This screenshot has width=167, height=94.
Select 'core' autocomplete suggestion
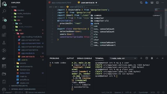click(x=126, y=23)
